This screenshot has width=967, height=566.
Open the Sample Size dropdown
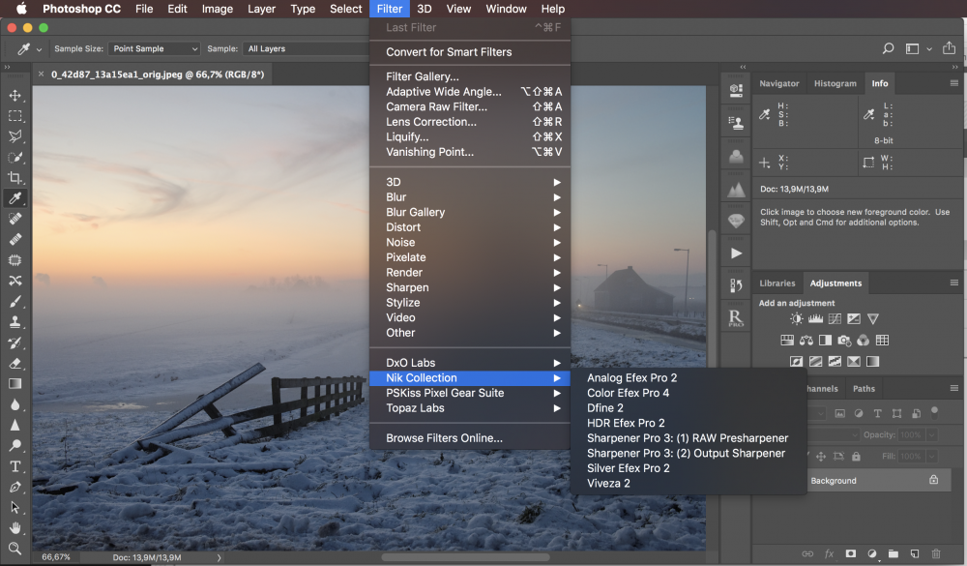click(154, 48)
